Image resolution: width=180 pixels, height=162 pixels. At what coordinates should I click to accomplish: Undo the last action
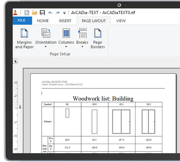(50, 13)
